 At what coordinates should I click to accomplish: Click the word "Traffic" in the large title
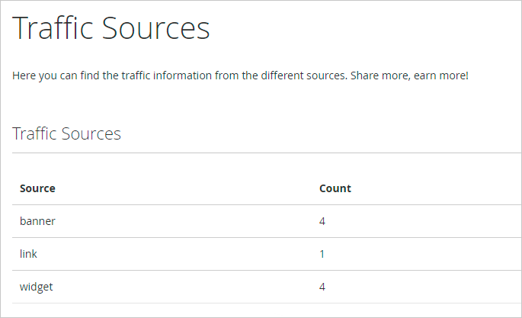[x=52, y=29]
